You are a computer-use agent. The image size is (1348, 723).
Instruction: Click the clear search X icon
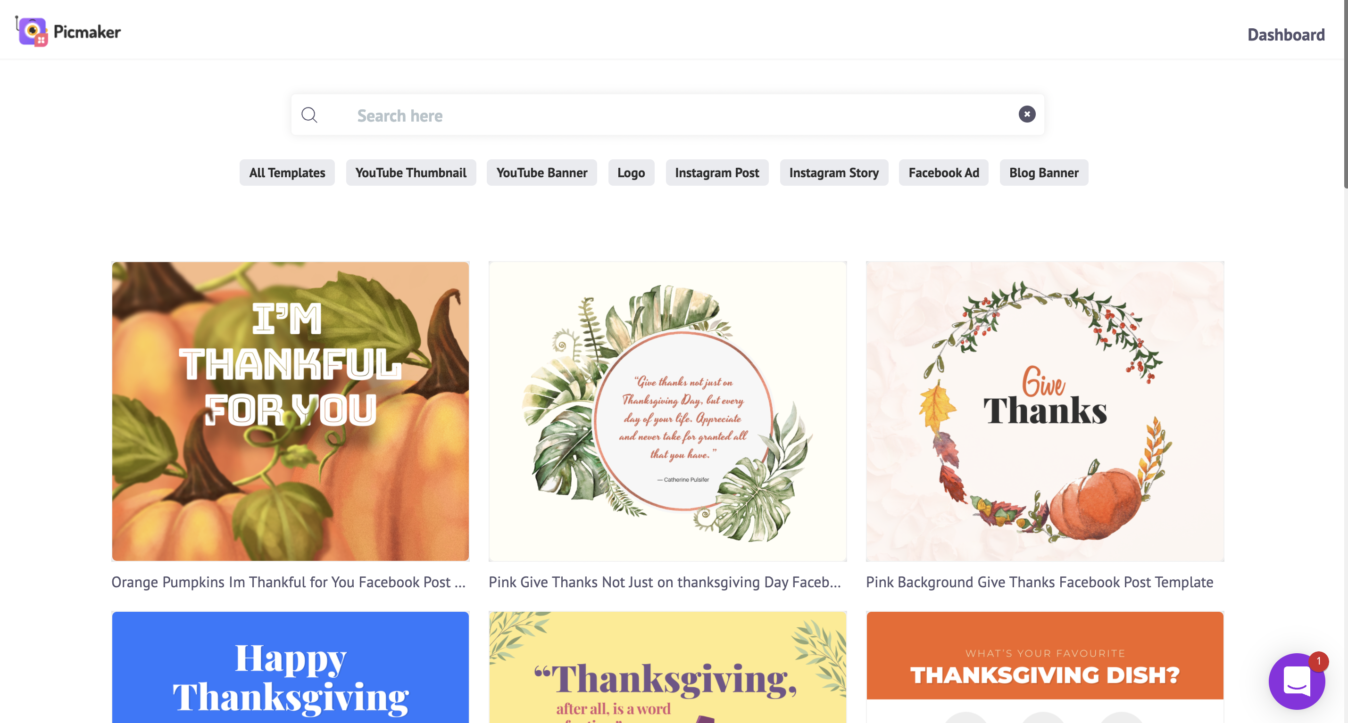(x=1027, y=114)
